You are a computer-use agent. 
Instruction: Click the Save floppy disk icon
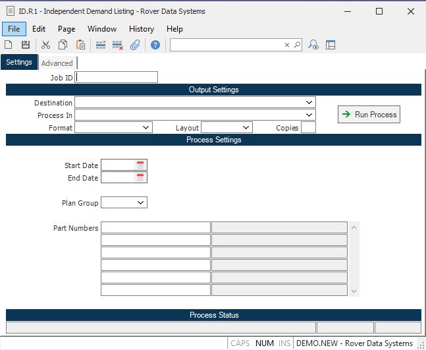pos(26,45)
